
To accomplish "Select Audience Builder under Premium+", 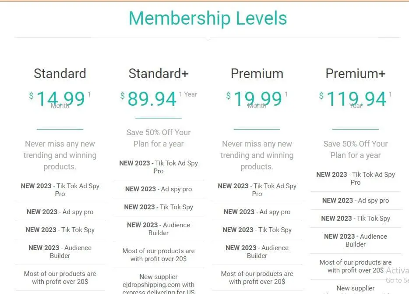I will click(x=356, y=240).
